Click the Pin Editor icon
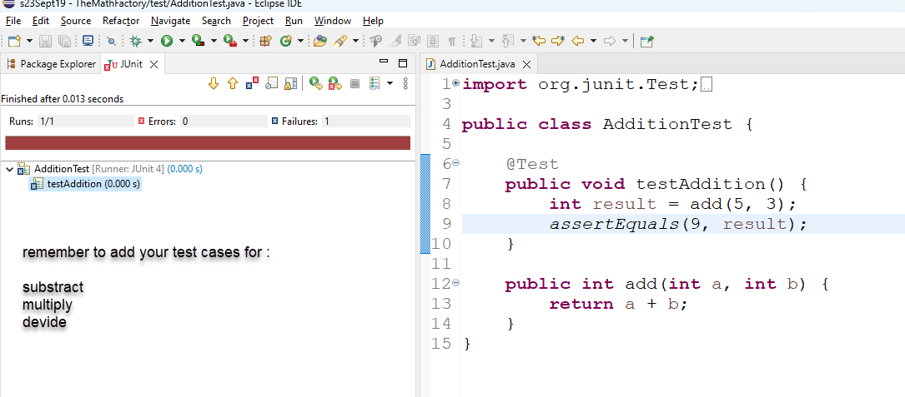The width and height of the screenshot is (905, 397). [647, 41]
